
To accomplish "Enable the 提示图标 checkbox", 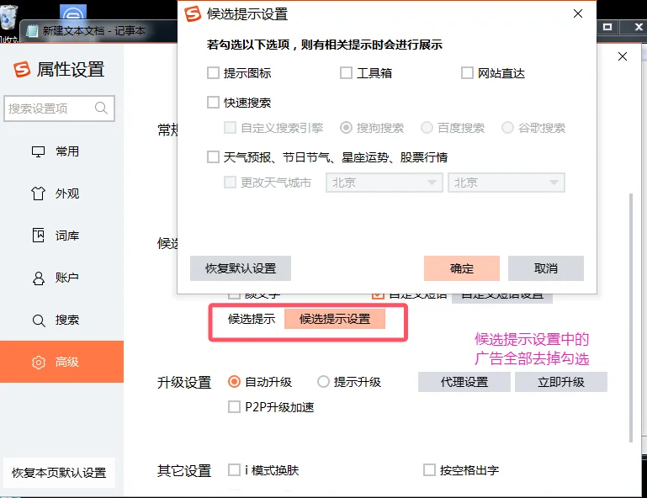I will point(213,73).
